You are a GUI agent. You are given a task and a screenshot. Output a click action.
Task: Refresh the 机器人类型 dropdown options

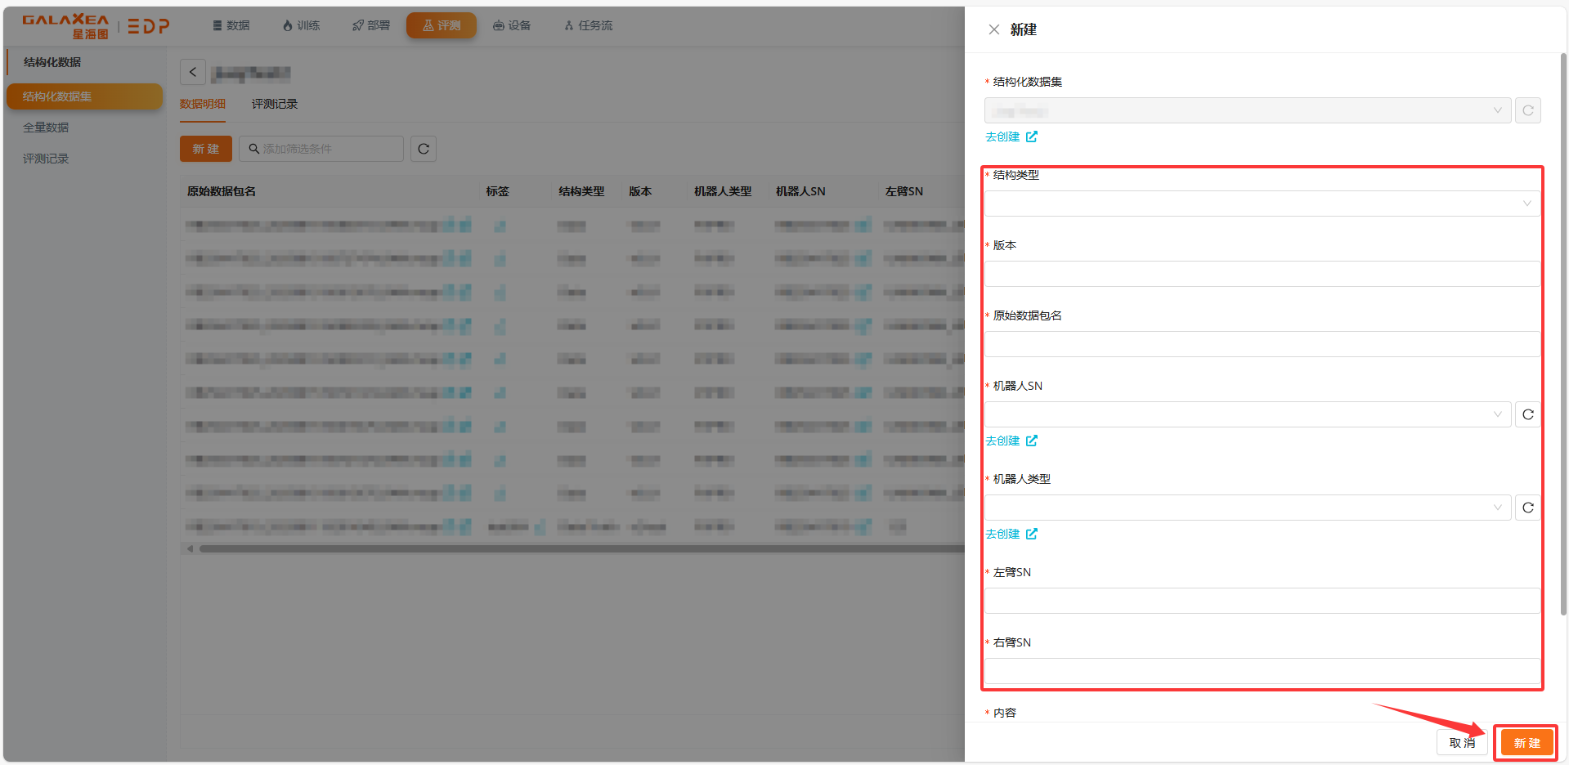pos(1527,508)
